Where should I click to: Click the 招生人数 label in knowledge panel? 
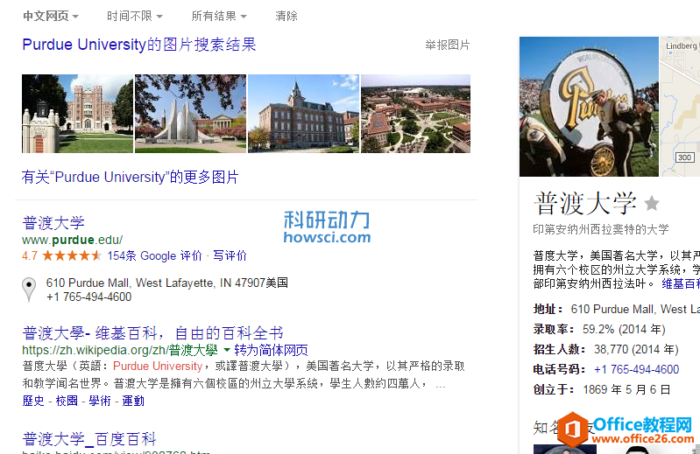559,349
